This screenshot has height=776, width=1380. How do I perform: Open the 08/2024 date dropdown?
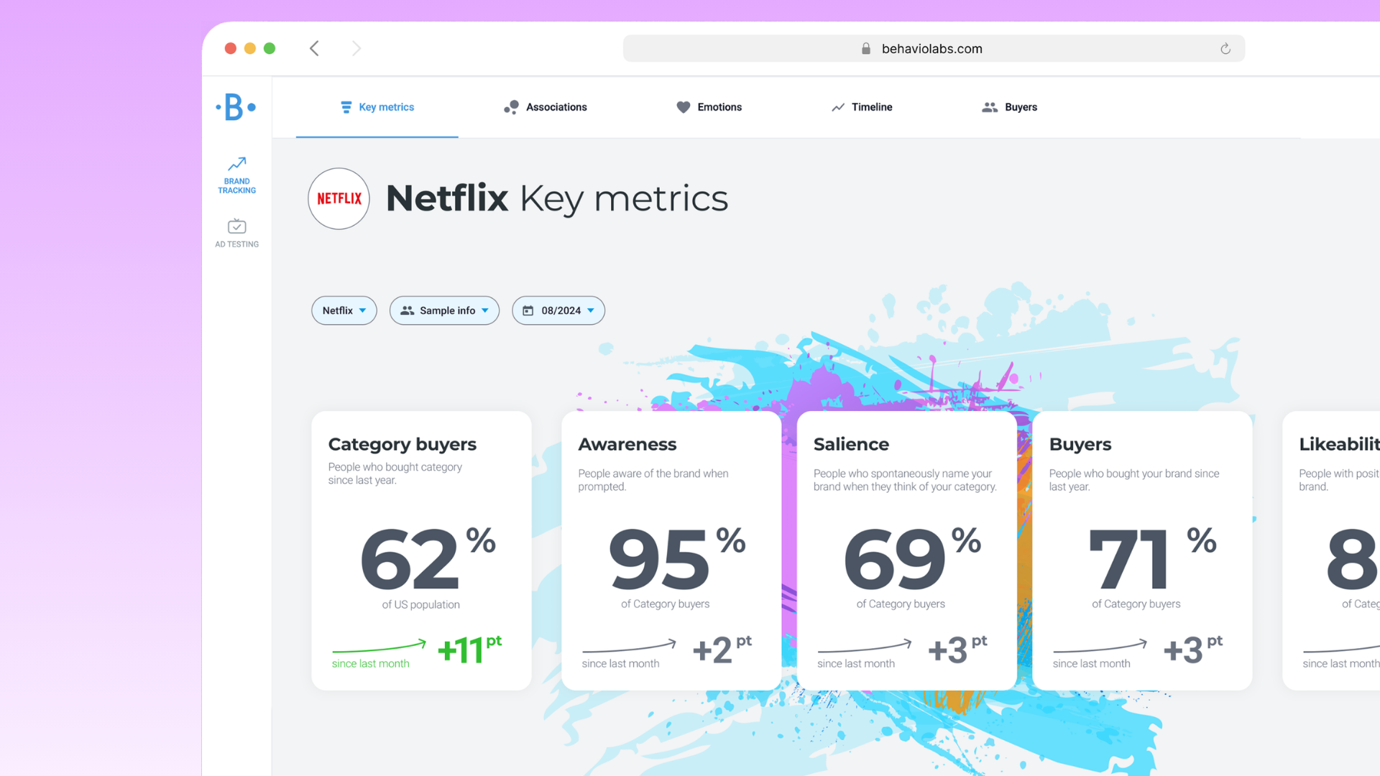[558, 310]
